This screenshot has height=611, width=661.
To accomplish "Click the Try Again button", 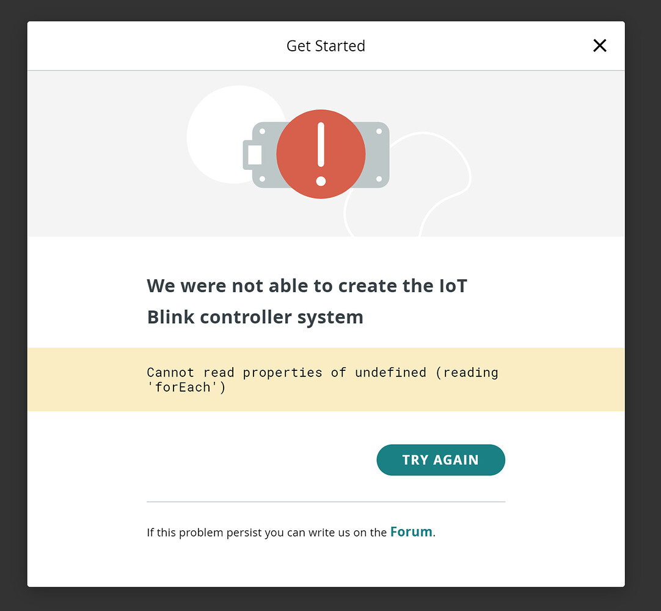I will [x=440, y=459].
